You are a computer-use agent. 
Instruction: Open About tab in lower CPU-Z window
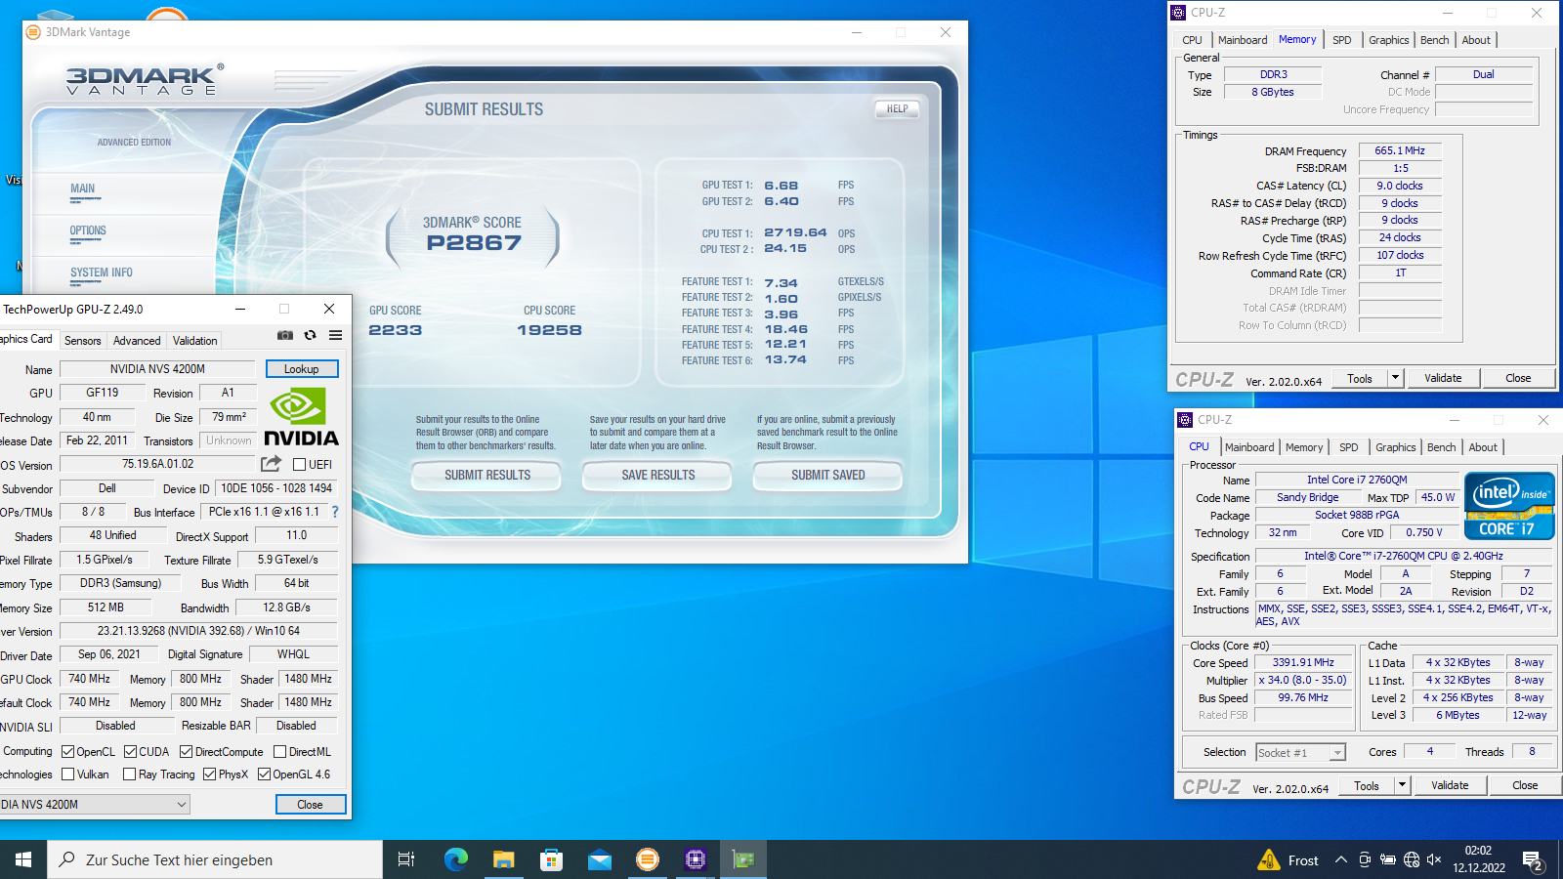(x=1483, y=447)
